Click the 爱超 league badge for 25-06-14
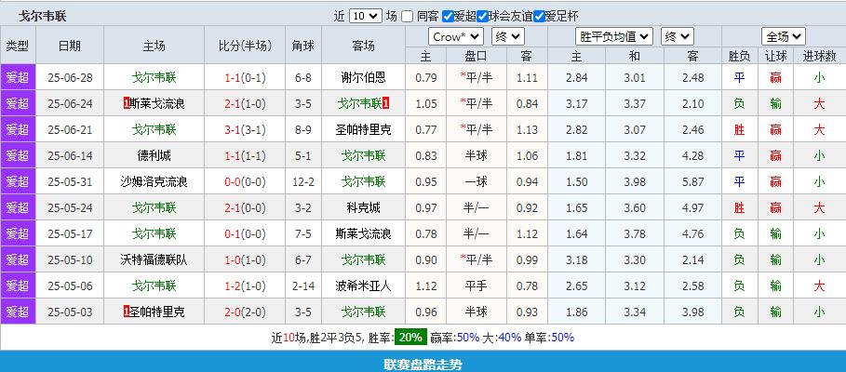This screenshot has height=372, width=846. (18, 155)
